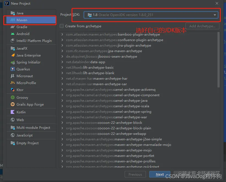
Task: Expand jira-plugin-archetype node
Action: (62, 45)
